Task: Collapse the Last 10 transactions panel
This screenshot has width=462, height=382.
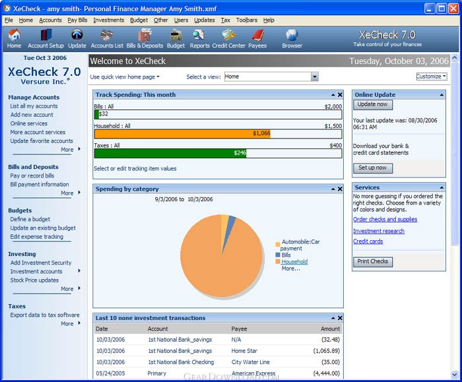Action: (333, 318)
